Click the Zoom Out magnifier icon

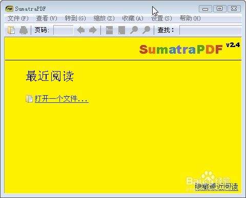[134, 30]
